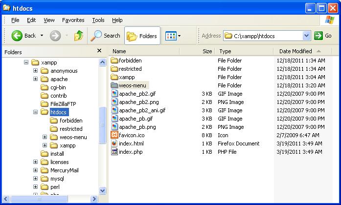Collapse the htdocs tree node
The image size is (341, 205).
[35, 112]
